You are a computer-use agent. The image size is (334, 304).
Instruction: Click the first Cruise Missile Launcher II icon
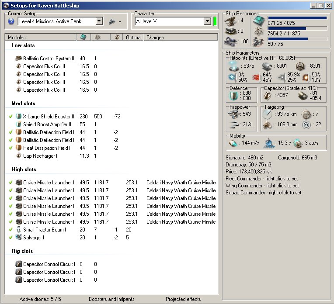(19, 183)
